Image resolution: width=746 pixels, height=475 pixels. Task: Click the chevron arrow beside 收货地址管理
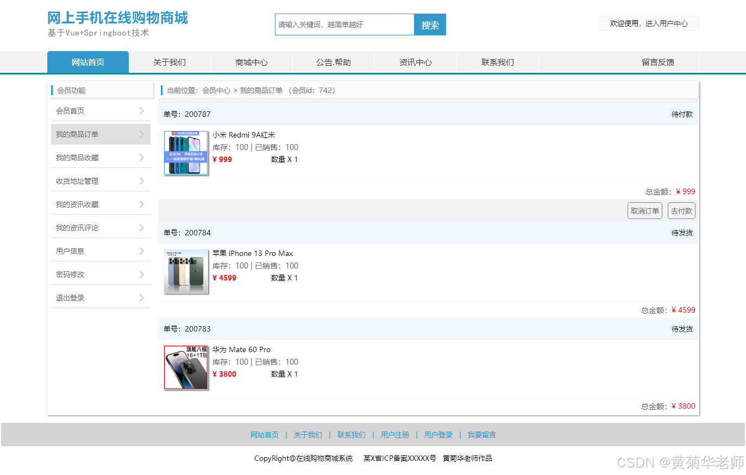coord(141,181)
